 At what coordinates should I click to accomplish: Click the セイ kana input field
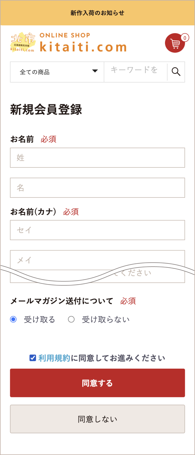[x=97, y=230]
